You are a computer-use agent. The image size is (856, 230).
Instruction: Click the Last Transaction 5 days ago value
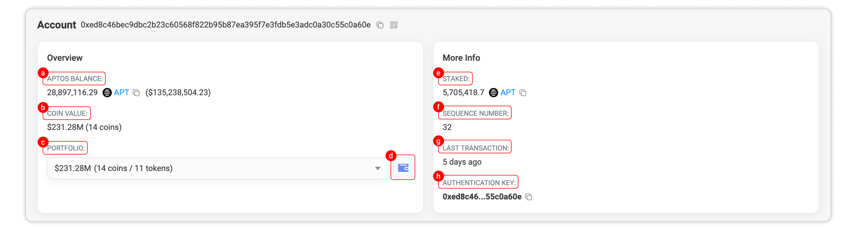pos(462,162)
